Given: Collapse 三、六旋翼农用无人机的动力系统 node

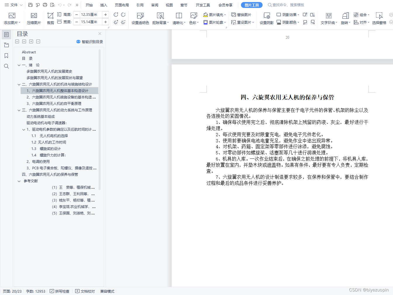Looking at the screenshot, I should point(19,110).
